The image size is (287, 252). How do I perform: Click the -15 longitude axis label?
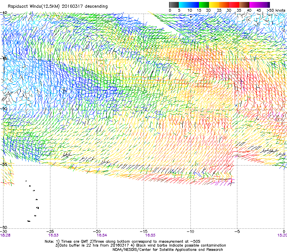[143, 231]
